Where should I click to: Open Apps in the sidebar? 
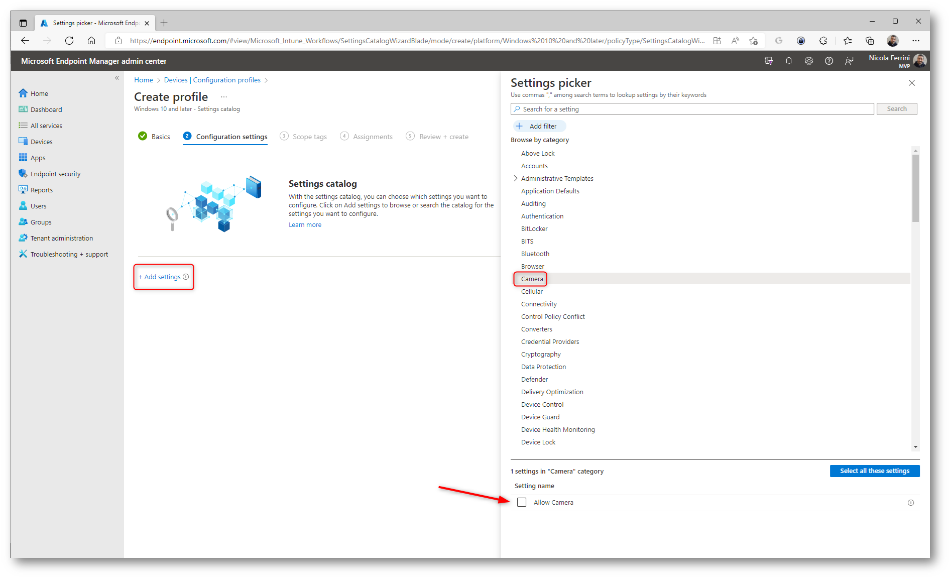tap(38, 158)
